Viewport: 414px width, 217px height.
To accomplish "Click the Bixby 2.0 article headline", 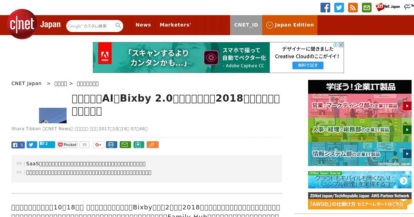I will click(176, 104).
